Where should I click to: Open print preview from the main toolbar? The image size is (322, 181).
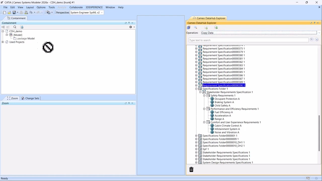pyautogui.click(x=26, y=13)
